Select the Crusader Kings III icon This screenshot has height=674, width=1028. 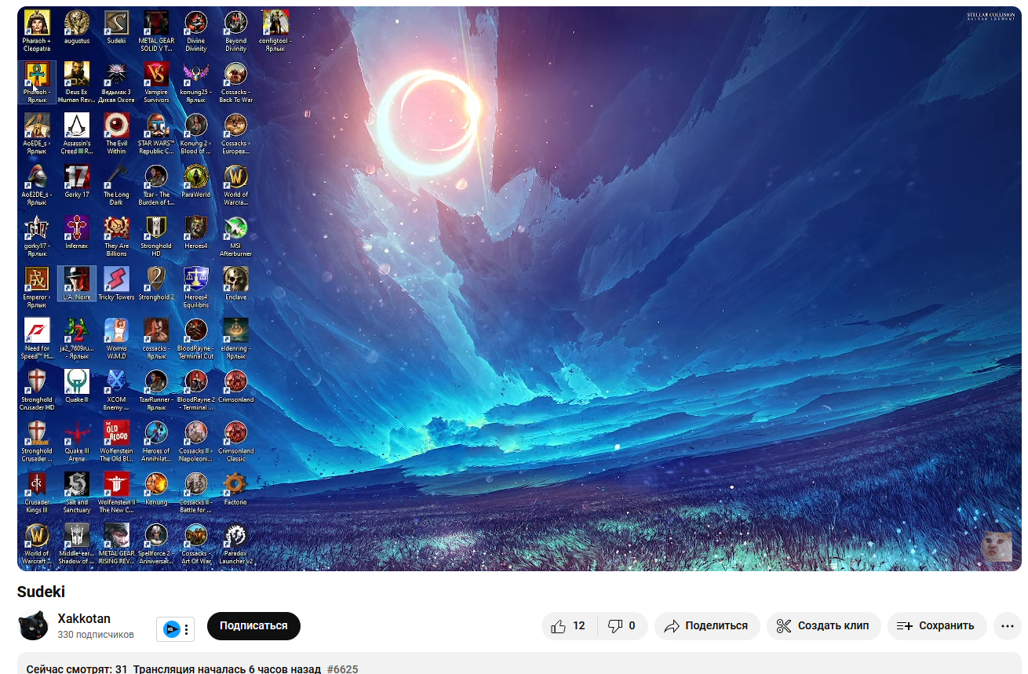[37, 492]
